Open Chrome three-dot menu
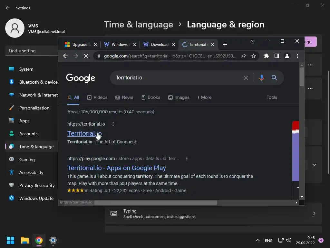330x248 pixels. pos(297,56)
